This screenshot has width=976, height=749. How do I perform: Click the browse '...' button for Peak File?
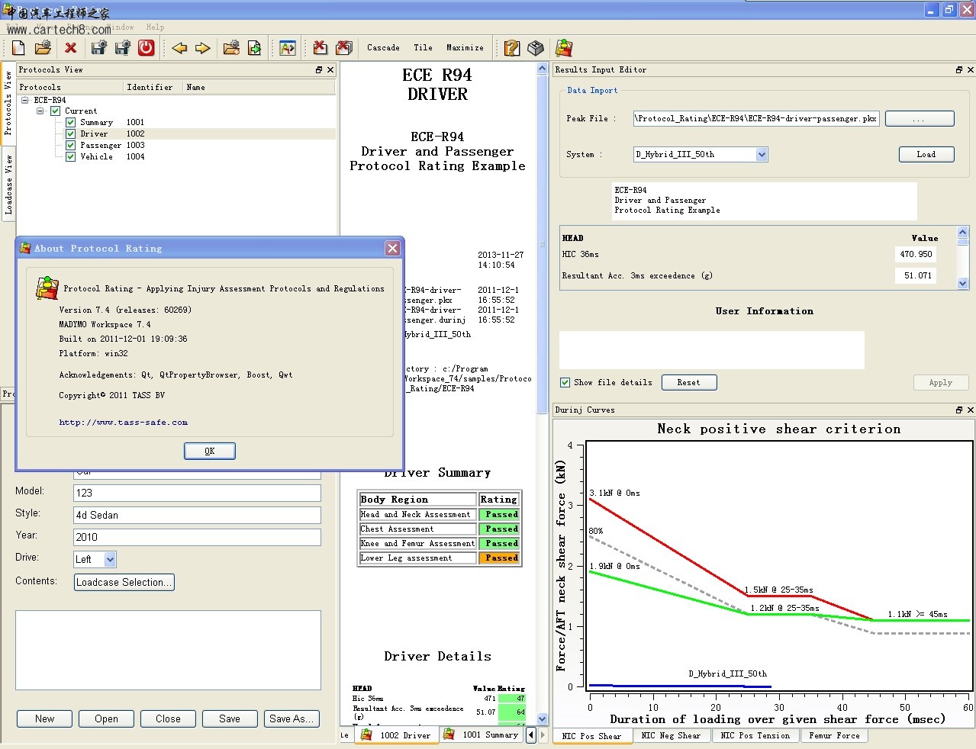click(x=919, y=119)
